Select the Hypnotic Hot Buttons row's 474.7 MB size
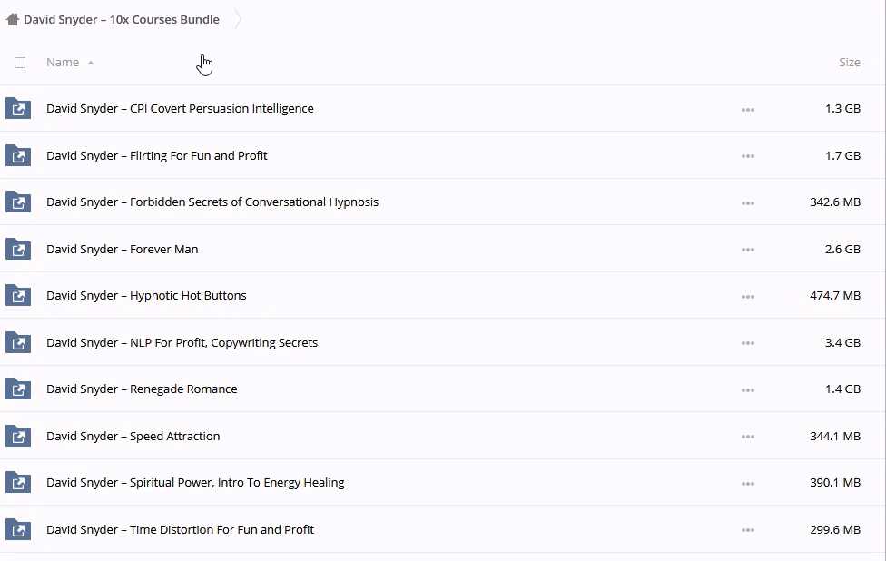Viewport: 886px width, 561px height. (x=834, y=296)
